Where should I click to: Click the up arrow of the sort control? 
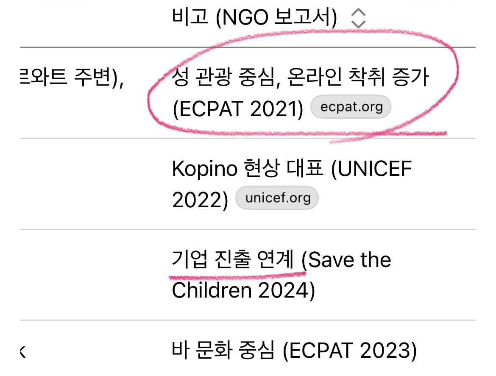[358, 14]
